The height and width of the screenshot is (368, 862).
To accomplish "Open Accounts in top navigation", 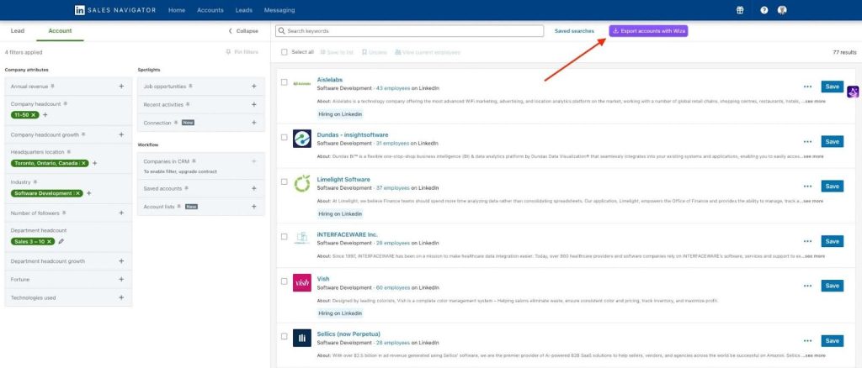I will click(x=210, y=10).
